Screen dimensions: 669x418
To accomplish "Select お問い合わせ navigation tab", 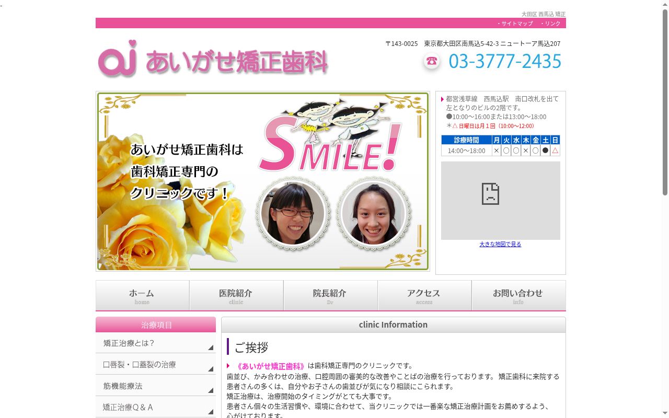I will point(518,296).
